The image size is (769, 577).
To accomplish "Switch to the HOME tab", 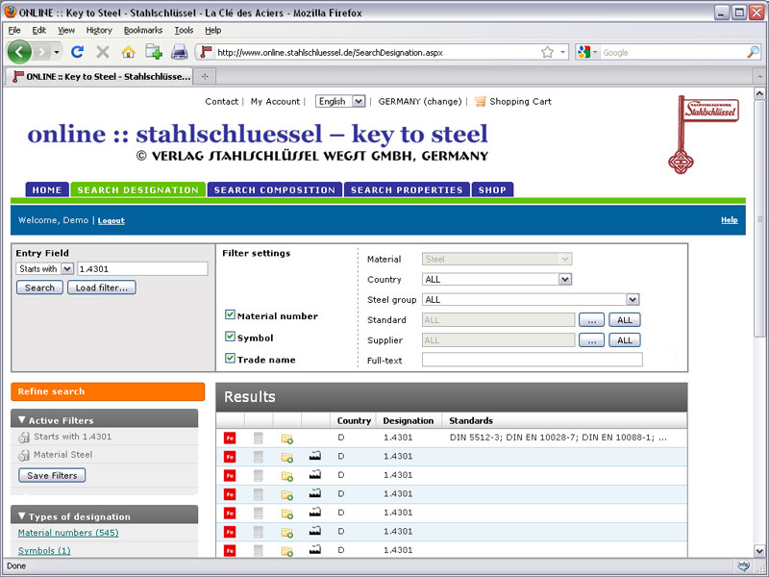I will (x=47, y=189).
